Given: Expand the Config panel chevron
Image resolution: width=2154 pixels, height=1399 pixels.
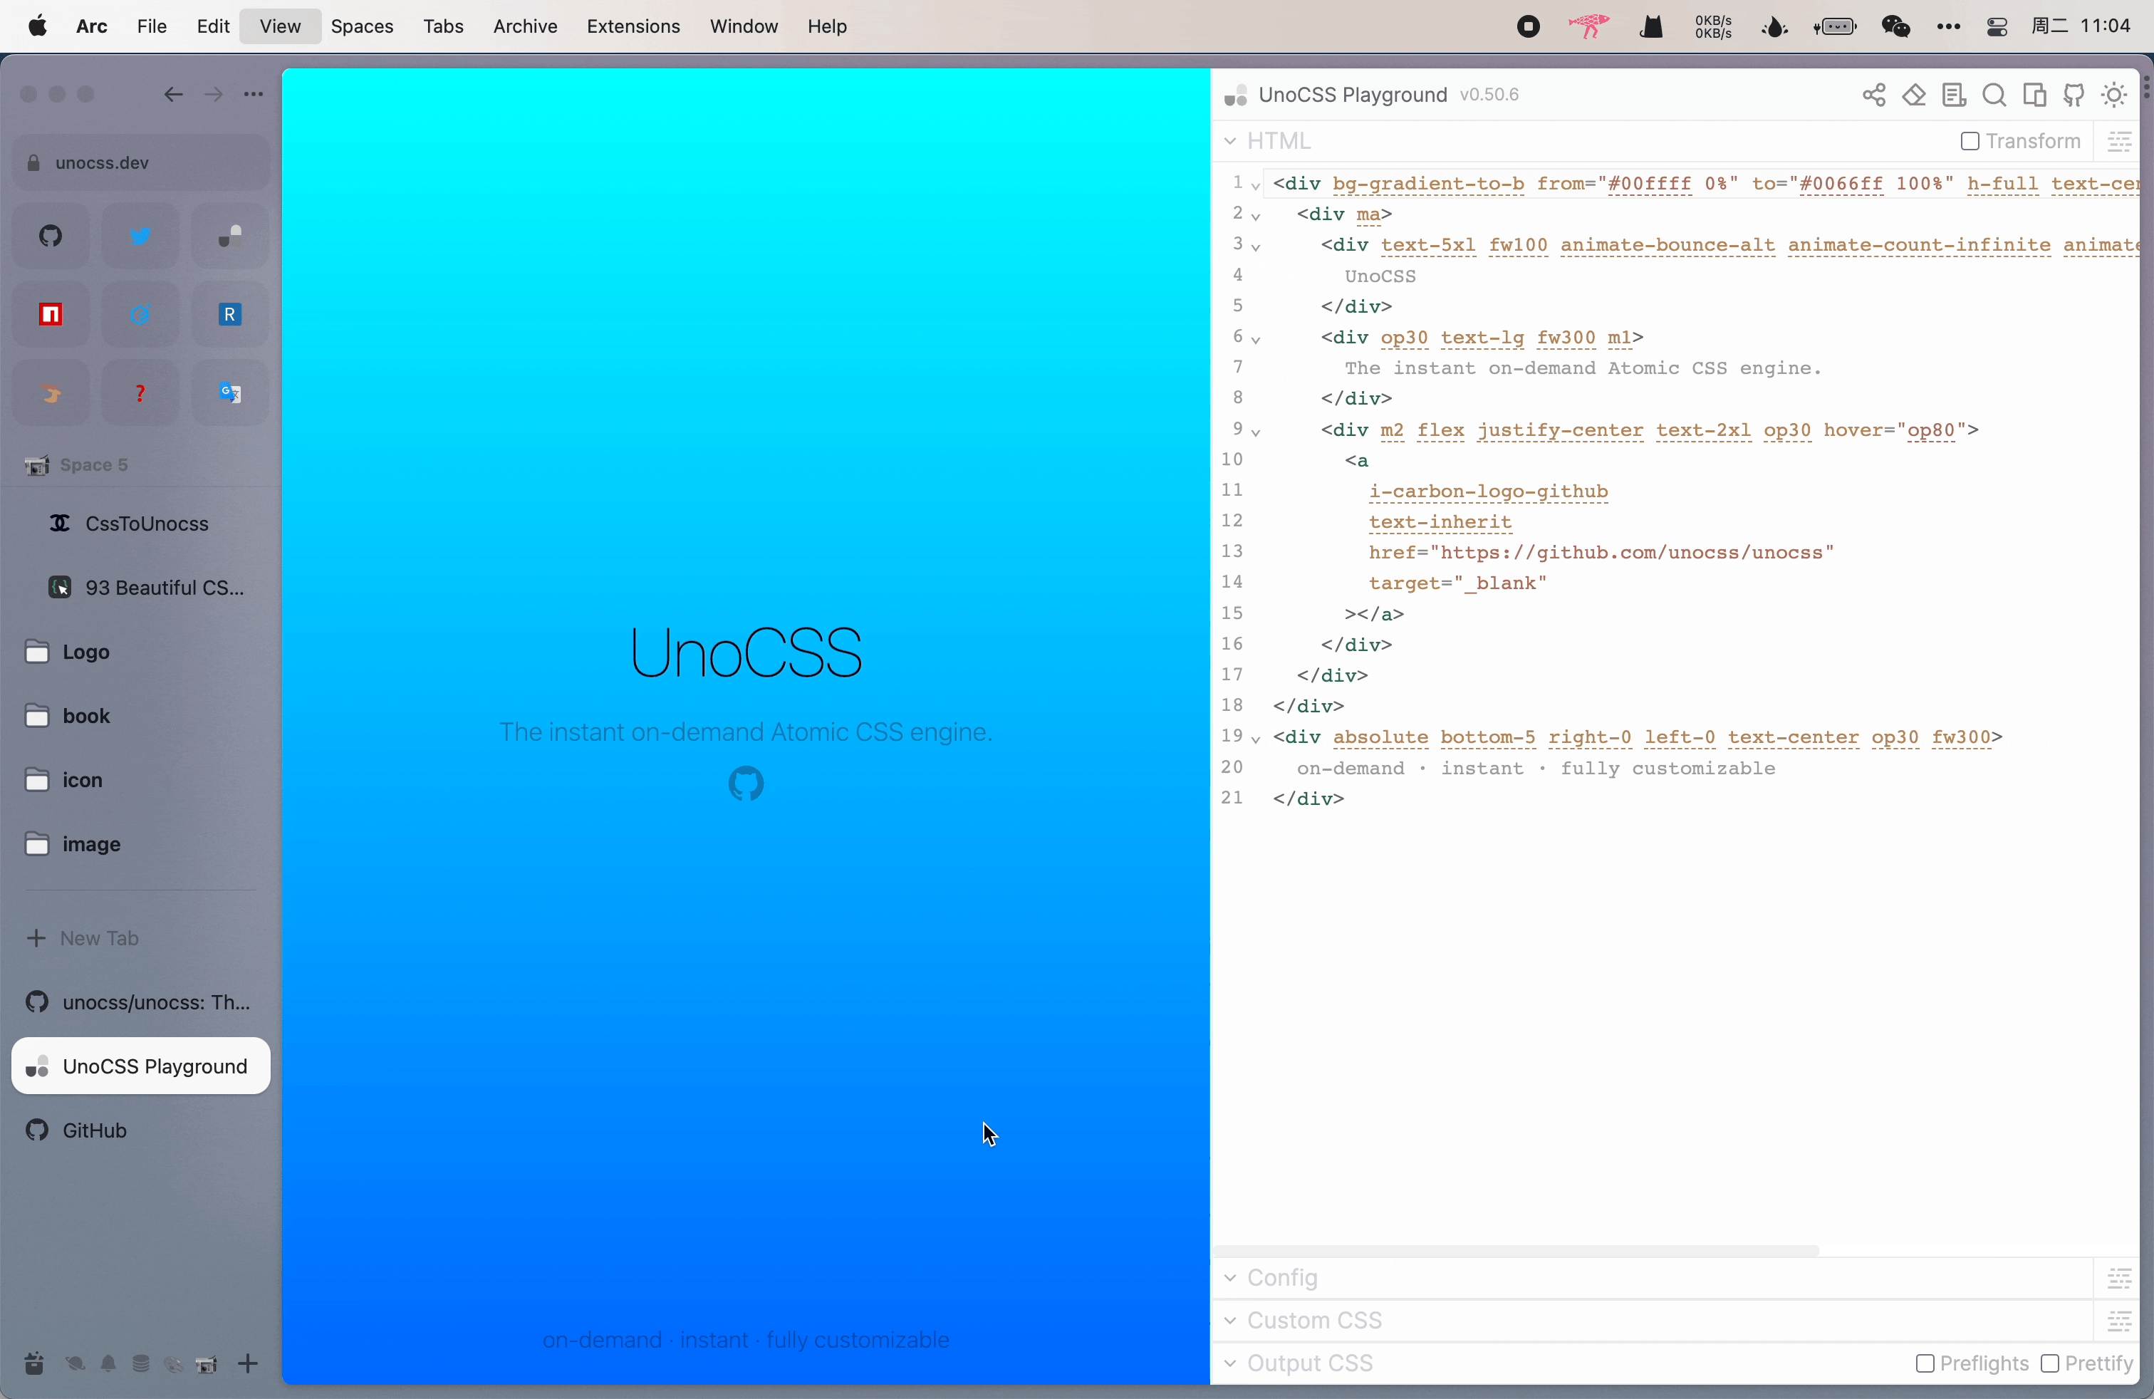Looking at the screenshot, I should [1230, 1278].
